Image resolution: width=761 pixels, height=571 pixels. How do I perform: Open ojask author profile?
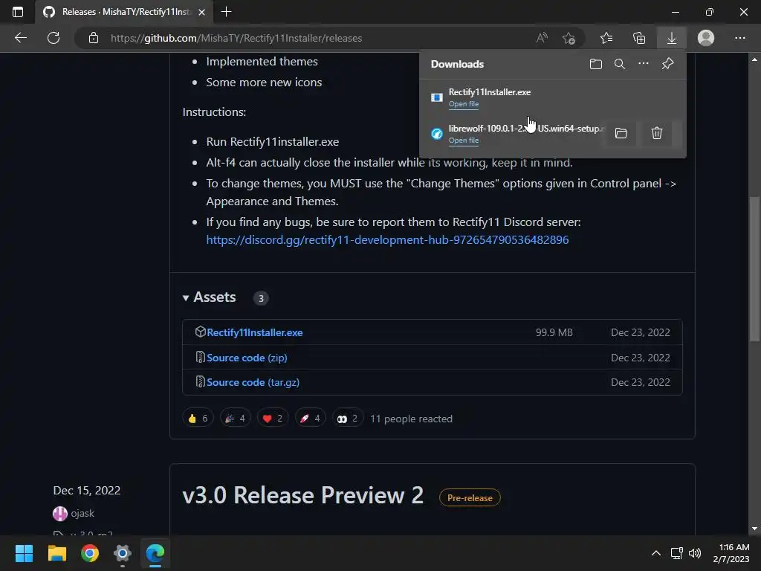82,513
